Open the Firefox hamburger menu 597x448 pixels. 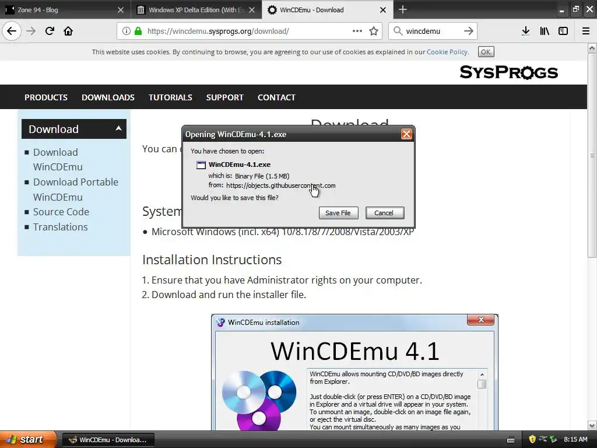click(585, 31)
